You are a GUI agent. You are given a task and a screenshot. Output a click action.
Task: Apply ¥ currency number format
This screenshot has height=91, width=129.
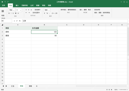(x=44, y=13)
